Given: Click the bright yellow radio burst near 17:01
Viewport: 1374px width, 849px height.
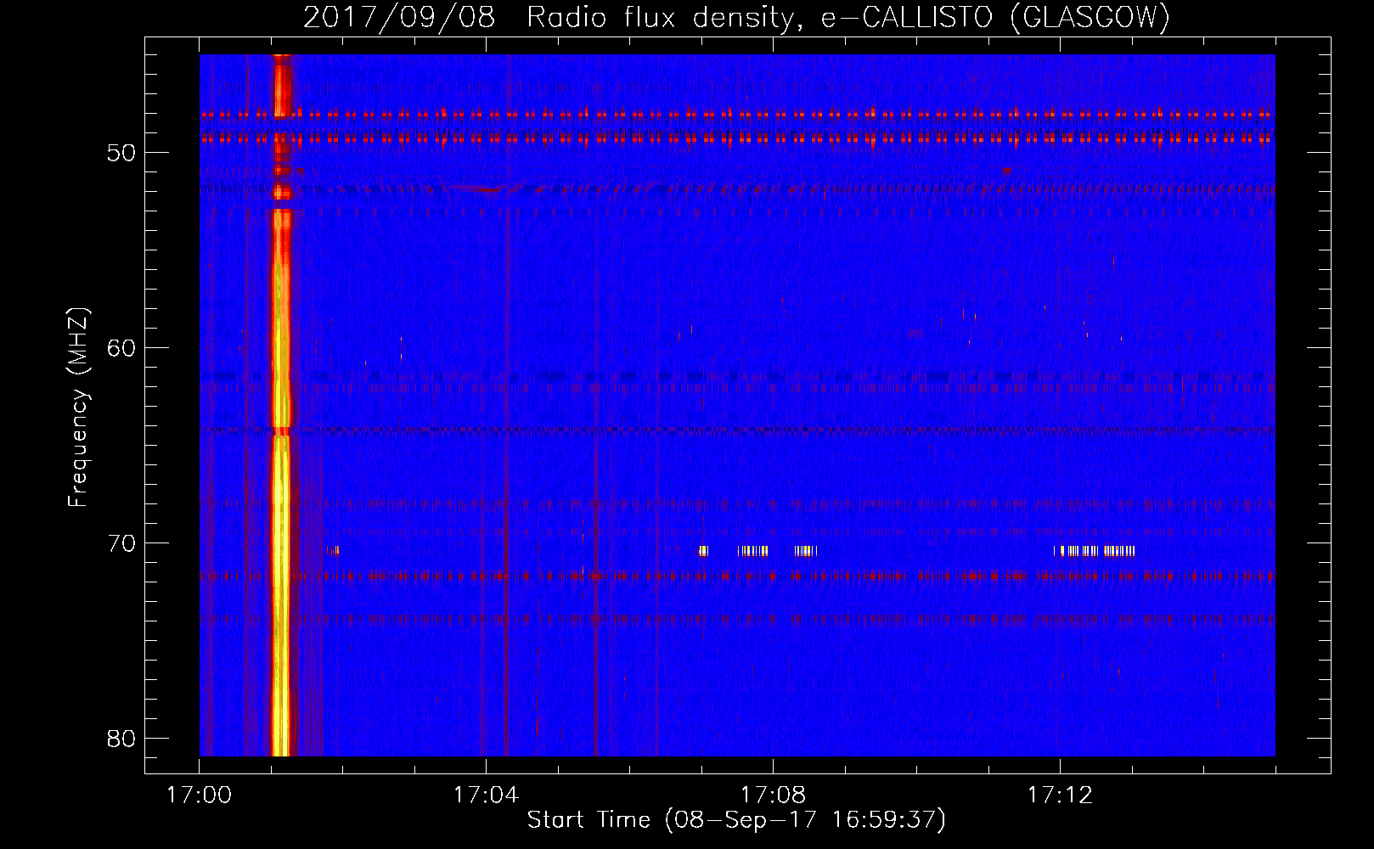Looking at the screenshot, I should (x=280, y=405).
